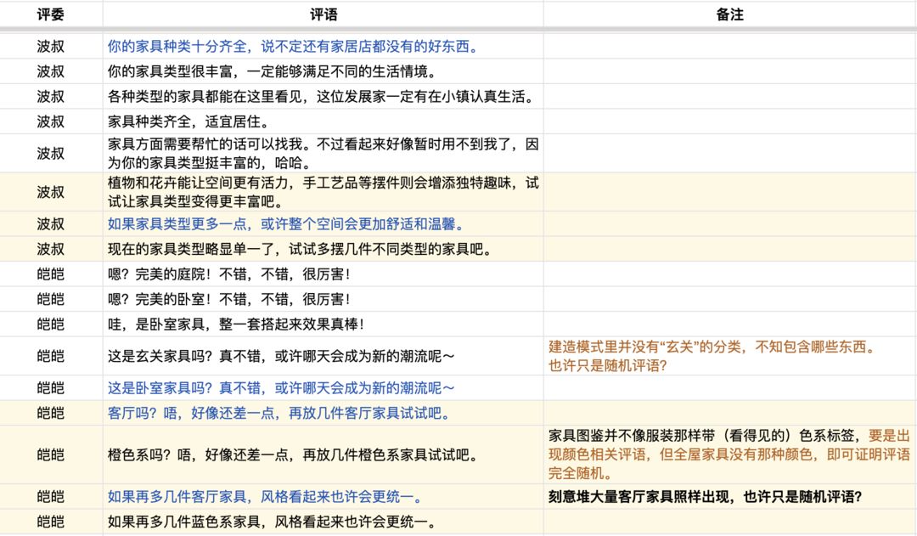Click 皑皑 in the '这是卧室家具吗' row
This screenshot has width=917, height=536.
pyautogui.click(x=51, y=388)
